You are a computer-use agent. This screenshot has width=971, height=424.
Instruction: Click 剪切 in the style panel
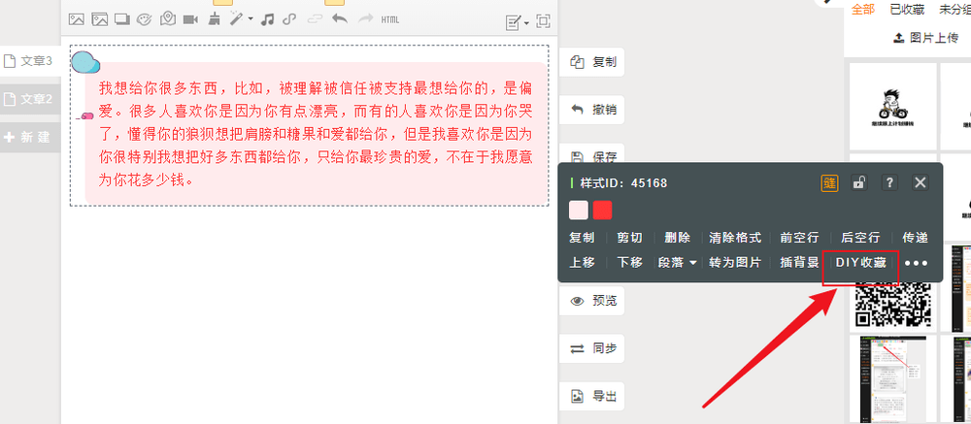[x=630, y=238]
